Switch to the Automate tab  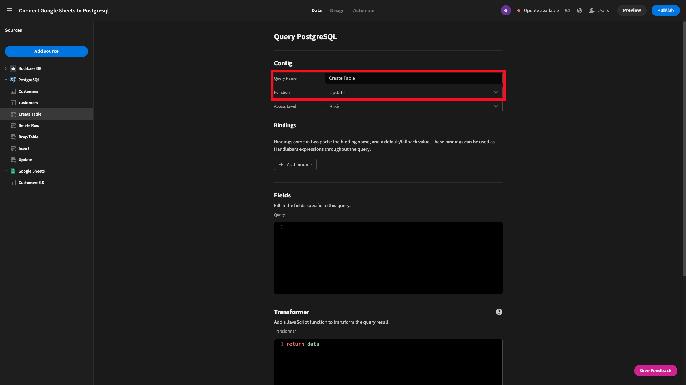pos(364,10)
